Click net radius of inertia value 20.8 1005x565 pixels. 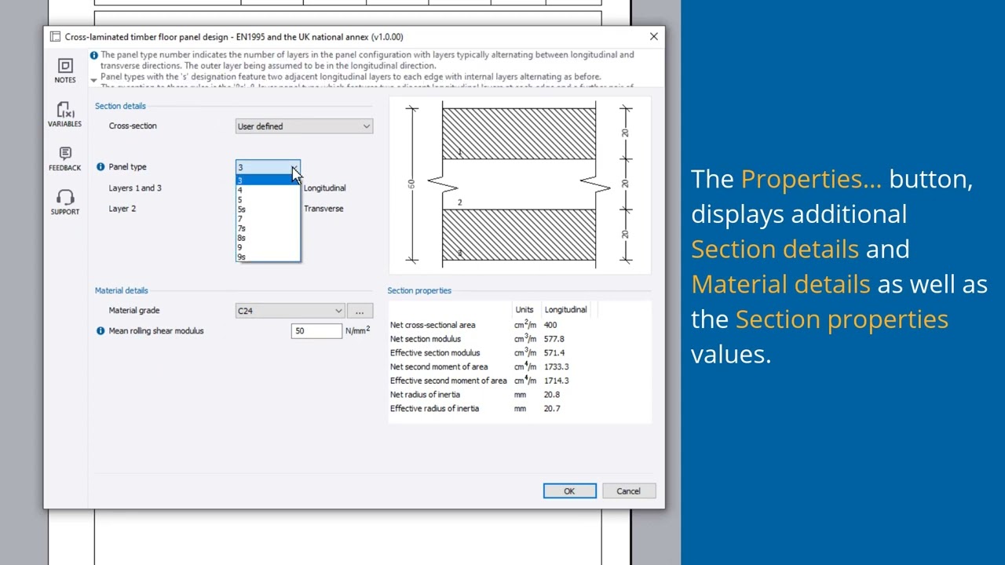pos(552,395)
